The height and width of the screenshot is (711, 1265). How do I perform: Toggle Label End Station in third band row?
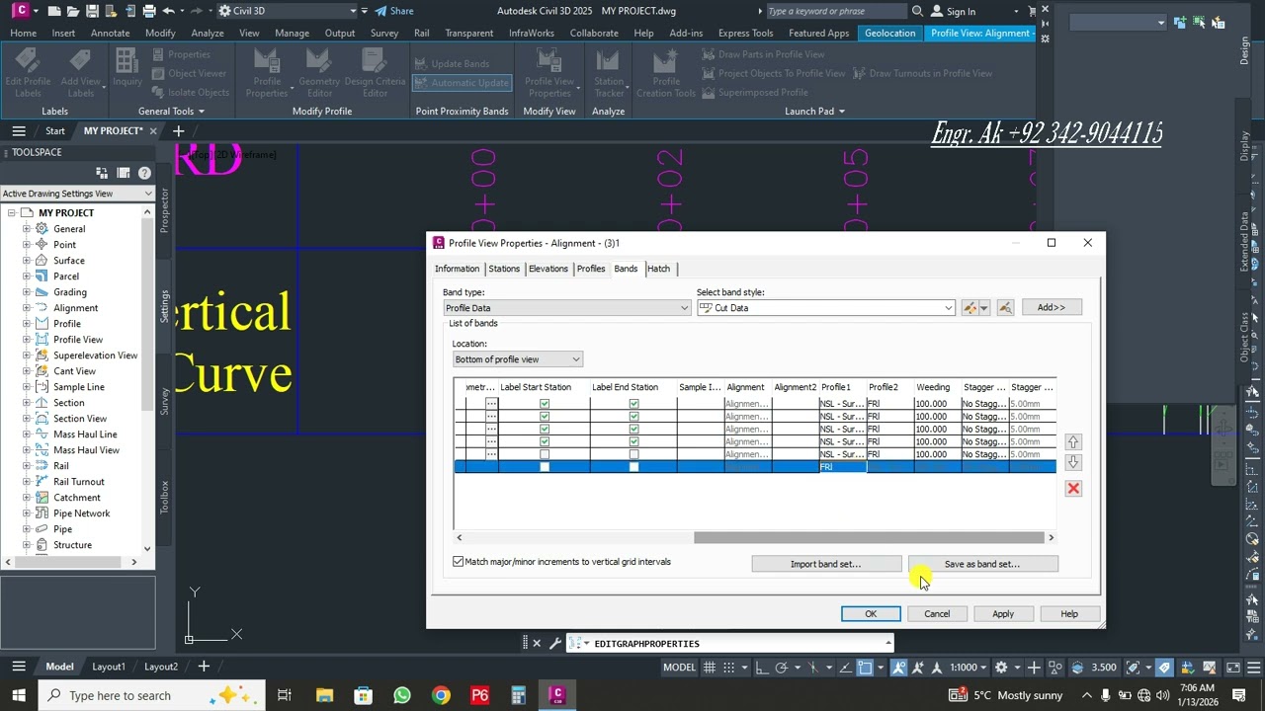tap(633, 430)
